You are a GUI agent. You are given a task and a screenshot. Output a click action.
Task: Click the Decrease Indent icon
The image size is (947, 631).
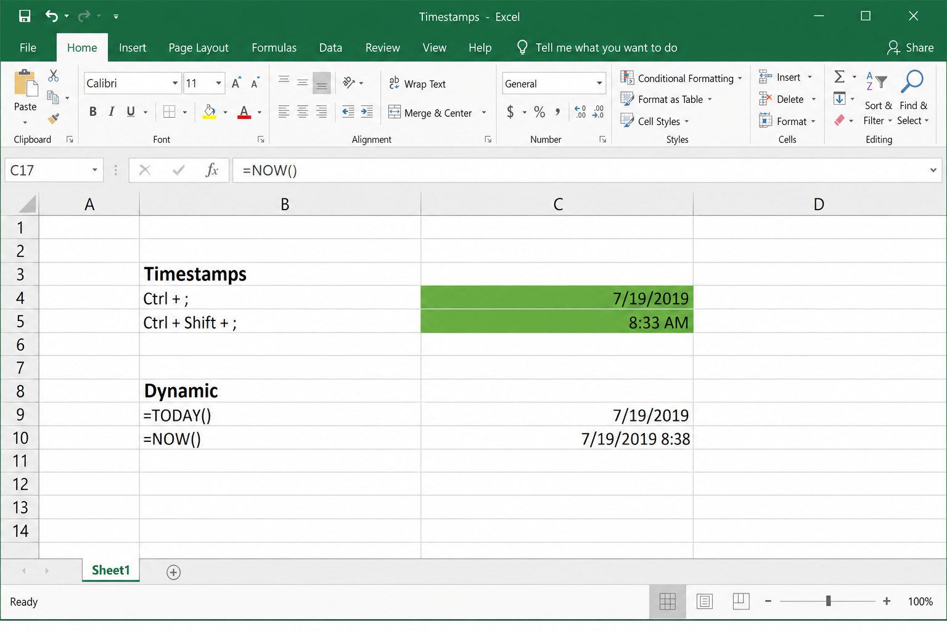point(348,112)
